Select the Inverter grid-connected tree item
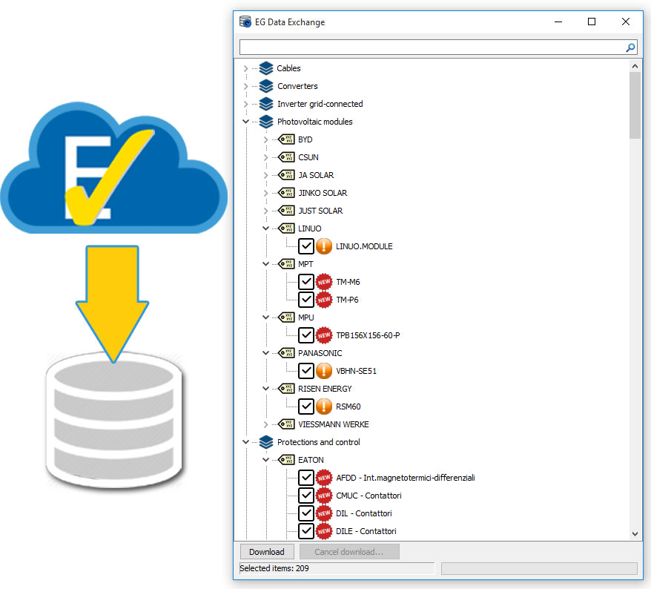The width and height of the screenshot is (651, 589). 320,104
